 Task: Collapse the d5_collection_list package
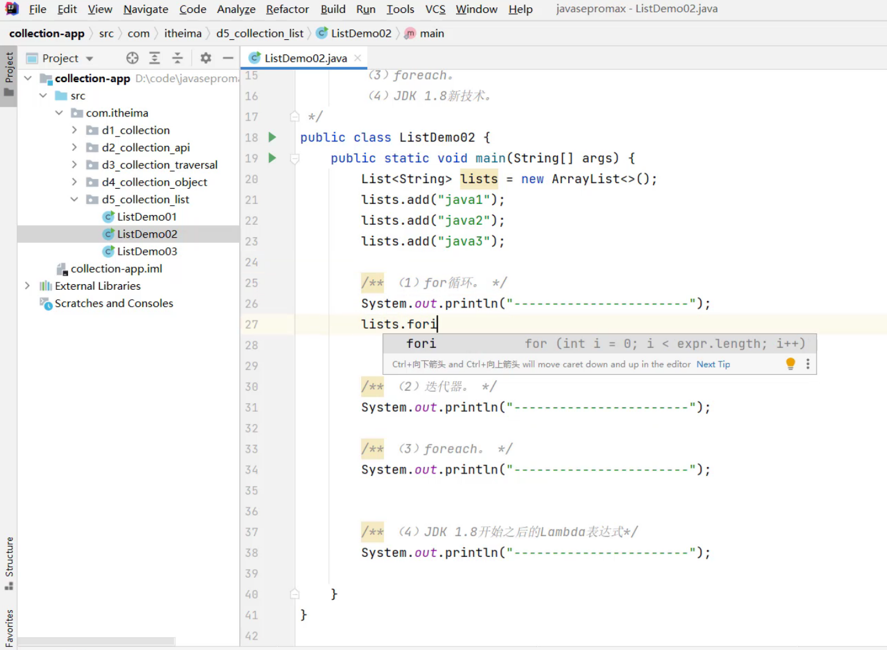[x=74, y=199]
